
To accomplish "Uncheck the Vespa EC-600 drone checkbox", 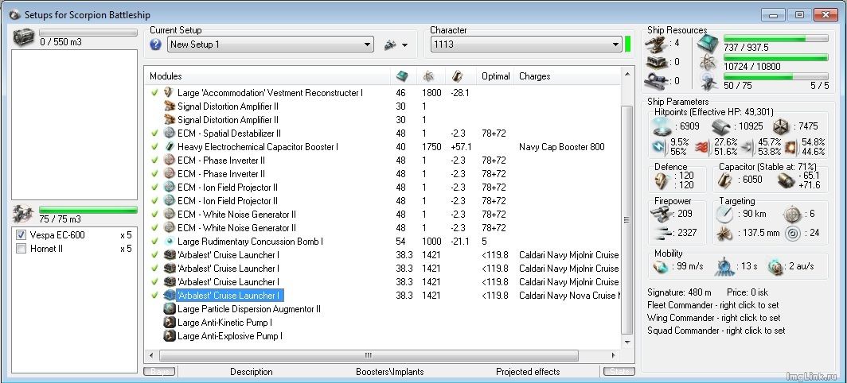I will tap(21, 235).
